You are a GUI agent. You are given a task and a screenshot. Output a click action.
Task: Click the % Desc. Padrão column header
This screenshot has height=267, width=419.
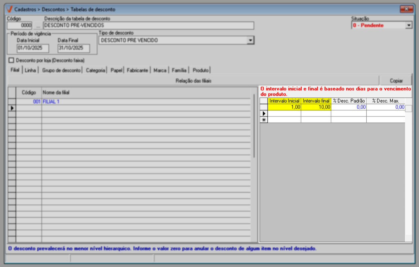(349, 101)
